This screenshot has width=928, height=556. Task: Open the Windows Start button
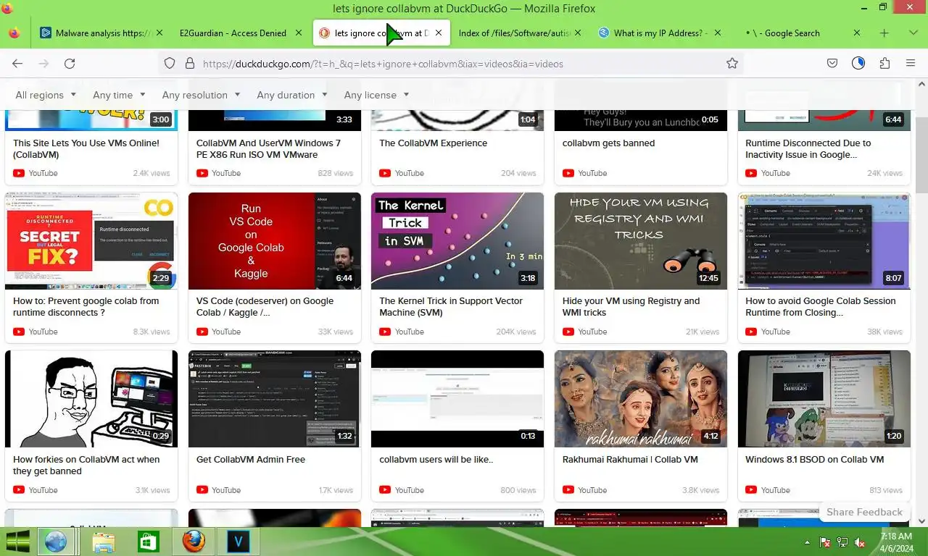(18, 542)
